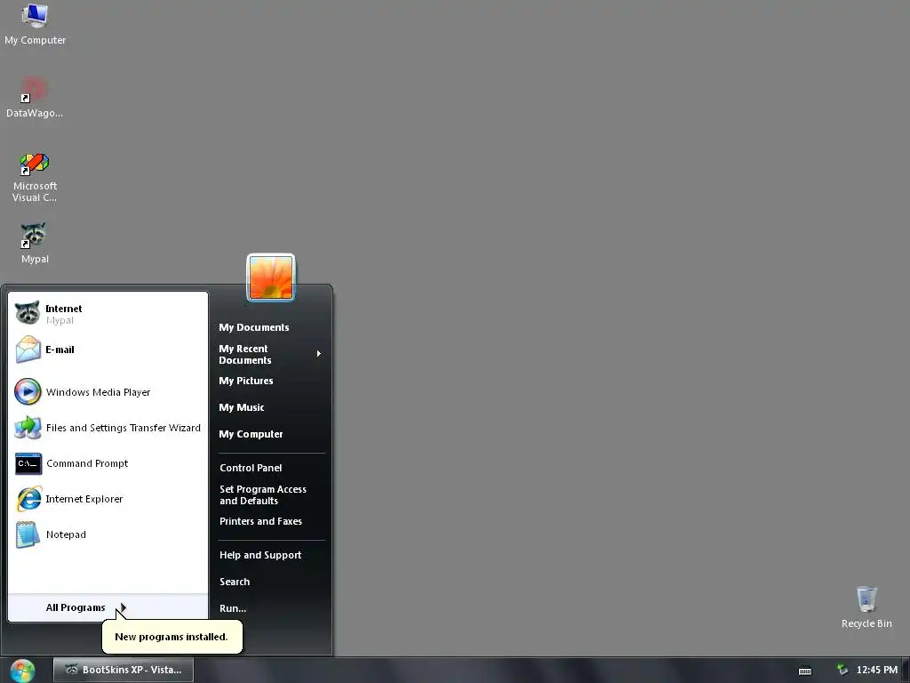Click the Internet Explorer icon
This screenshot has height=683, width=910.
tap(28, 499)
